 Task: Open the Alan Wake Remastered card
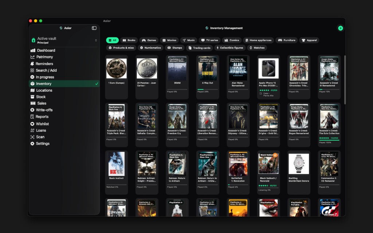point(238,77)
